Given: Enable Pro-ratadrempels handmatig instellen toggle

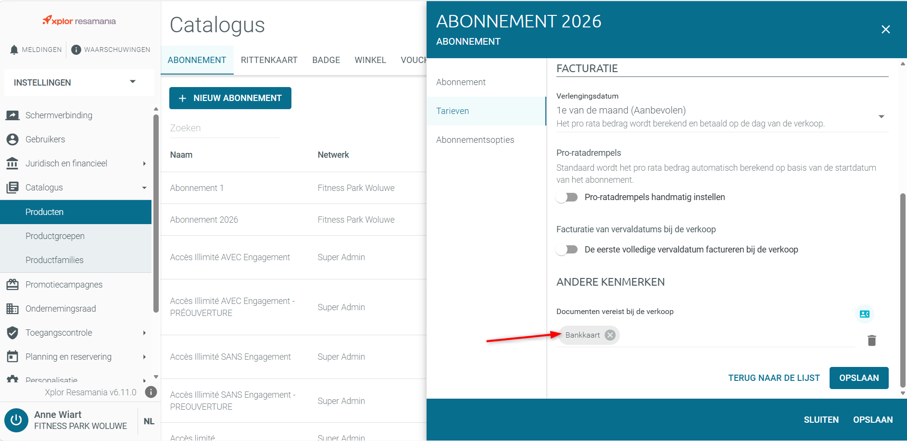Looking at the screenshot, I should click(x=567, y=197).
